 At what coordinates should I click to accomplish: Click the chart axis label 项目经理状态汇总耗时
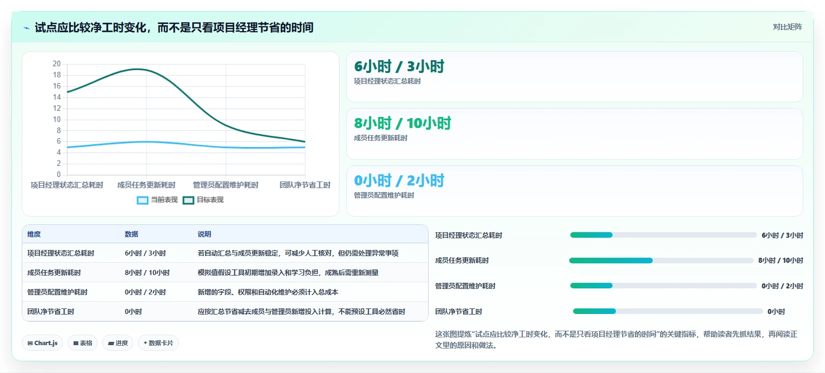[67, 185]
